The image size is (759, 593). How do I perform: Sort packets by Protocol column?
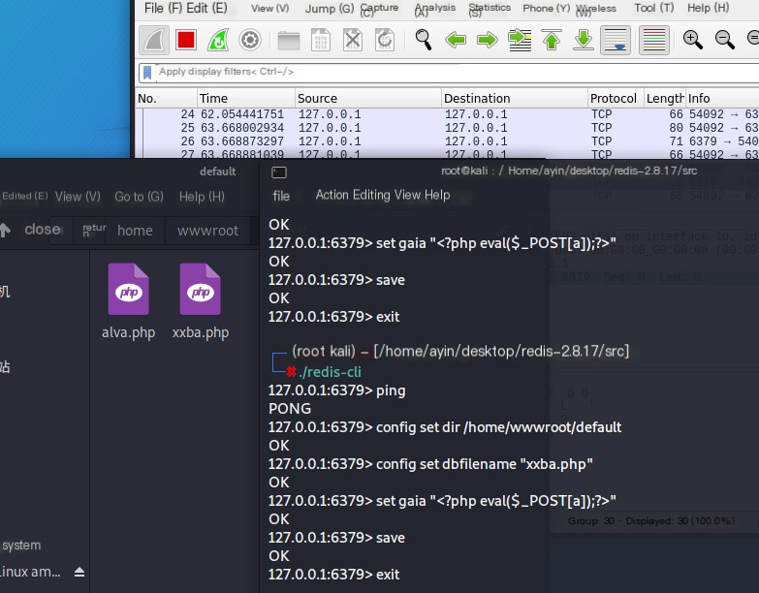(x=616, y=98)
